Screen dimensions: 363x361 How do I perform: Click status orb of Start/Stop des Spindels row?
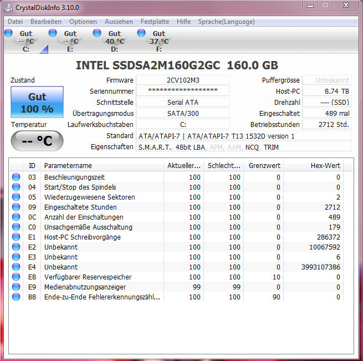click(x=16, y=187)
